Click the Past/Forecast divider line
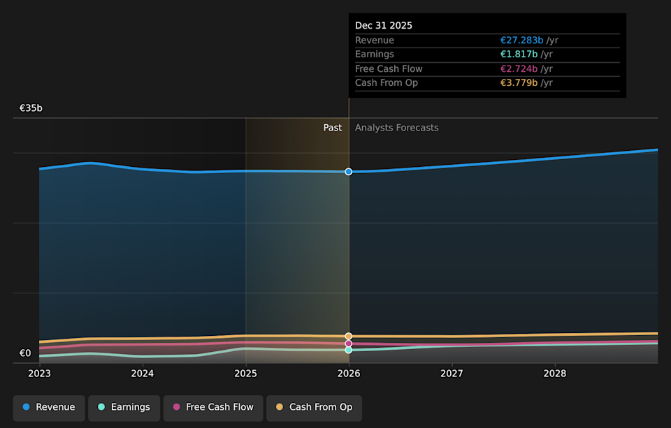671x428 pixels. click(348, 244)
